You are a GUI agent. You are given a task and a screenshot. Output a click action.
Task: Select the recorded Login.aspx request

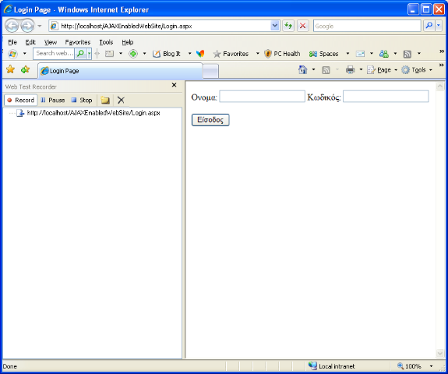[x=93, y=113]
